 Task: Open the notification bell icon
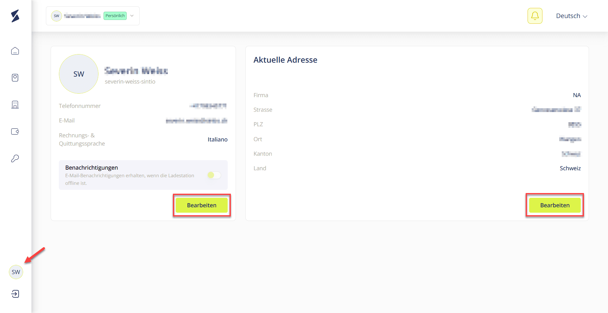(535, 16)
